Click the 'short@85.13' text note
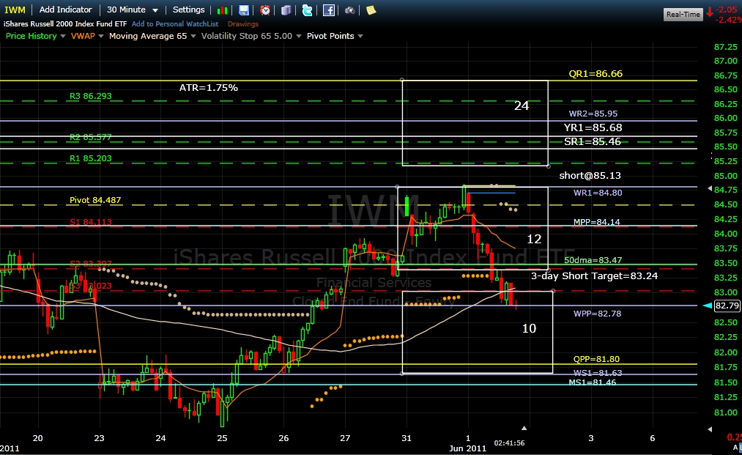 (590, 176)
